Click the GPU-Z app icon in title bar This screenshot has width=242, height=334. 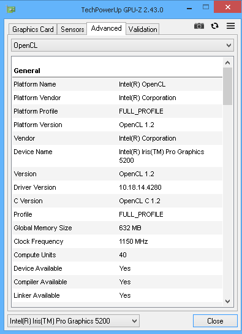[10, 10]
